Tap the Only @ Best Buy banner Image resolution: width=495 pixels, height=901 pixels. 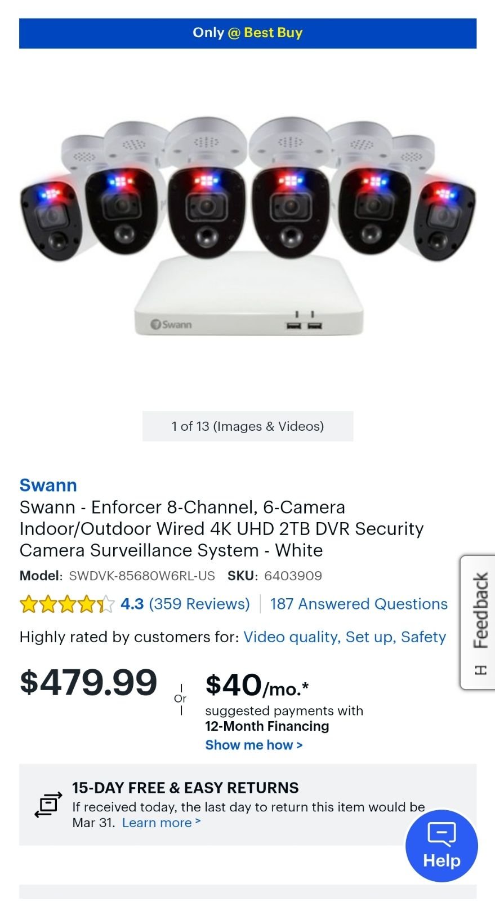pyautogui.click(x=248, y=33)
